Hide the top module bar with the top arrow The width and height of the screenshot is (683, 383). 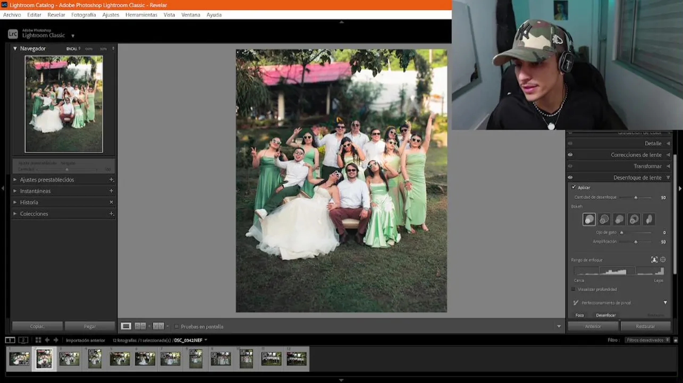pyautogui.click(x=341, y=22)
